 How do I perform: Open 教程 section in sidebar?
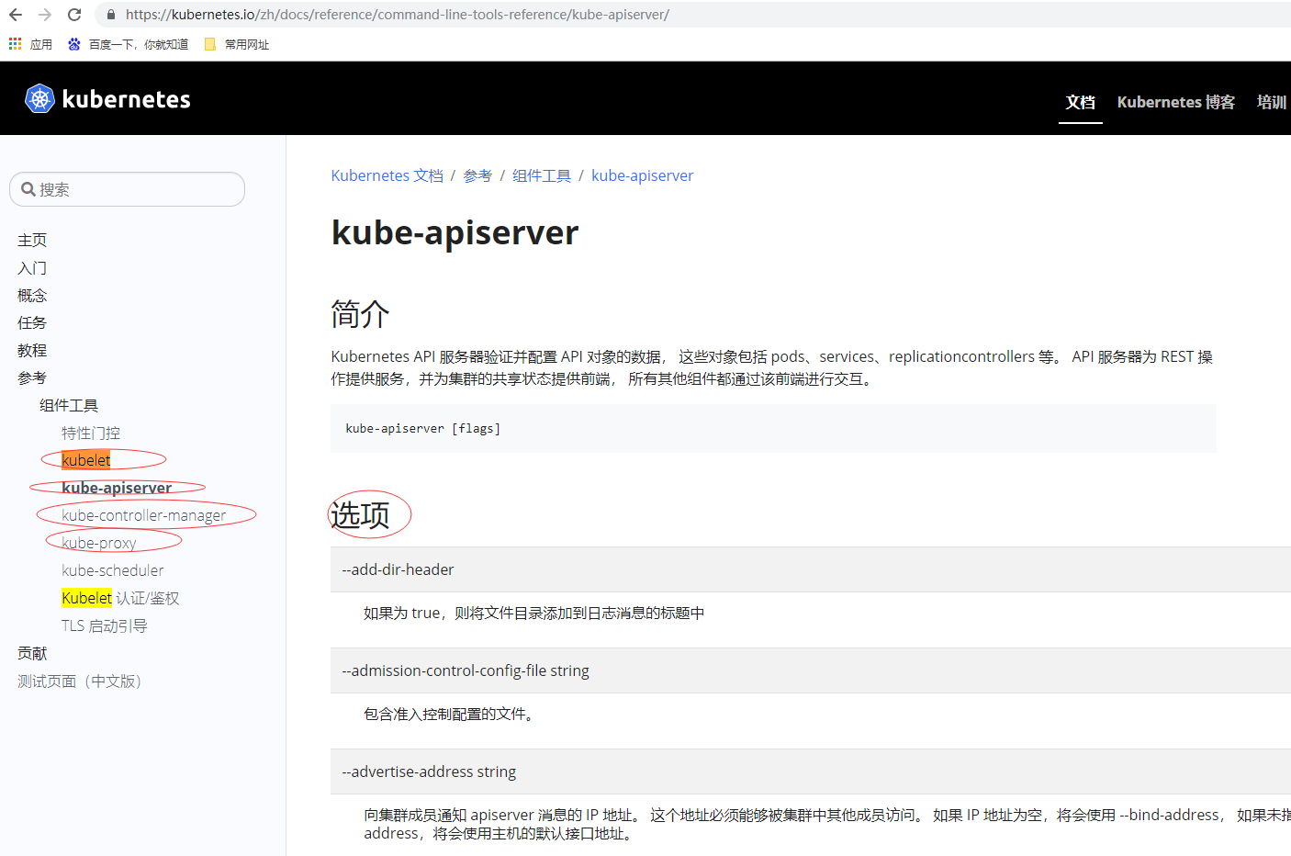tap(32, 350)
